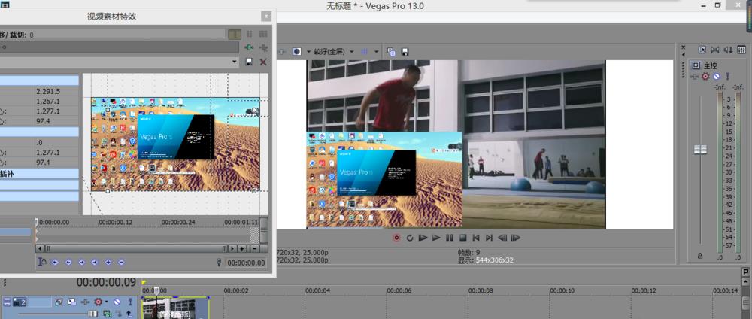Click the video clip on the timeline
752x319 pixels.
pyautogui.click(x=175, y=308)
